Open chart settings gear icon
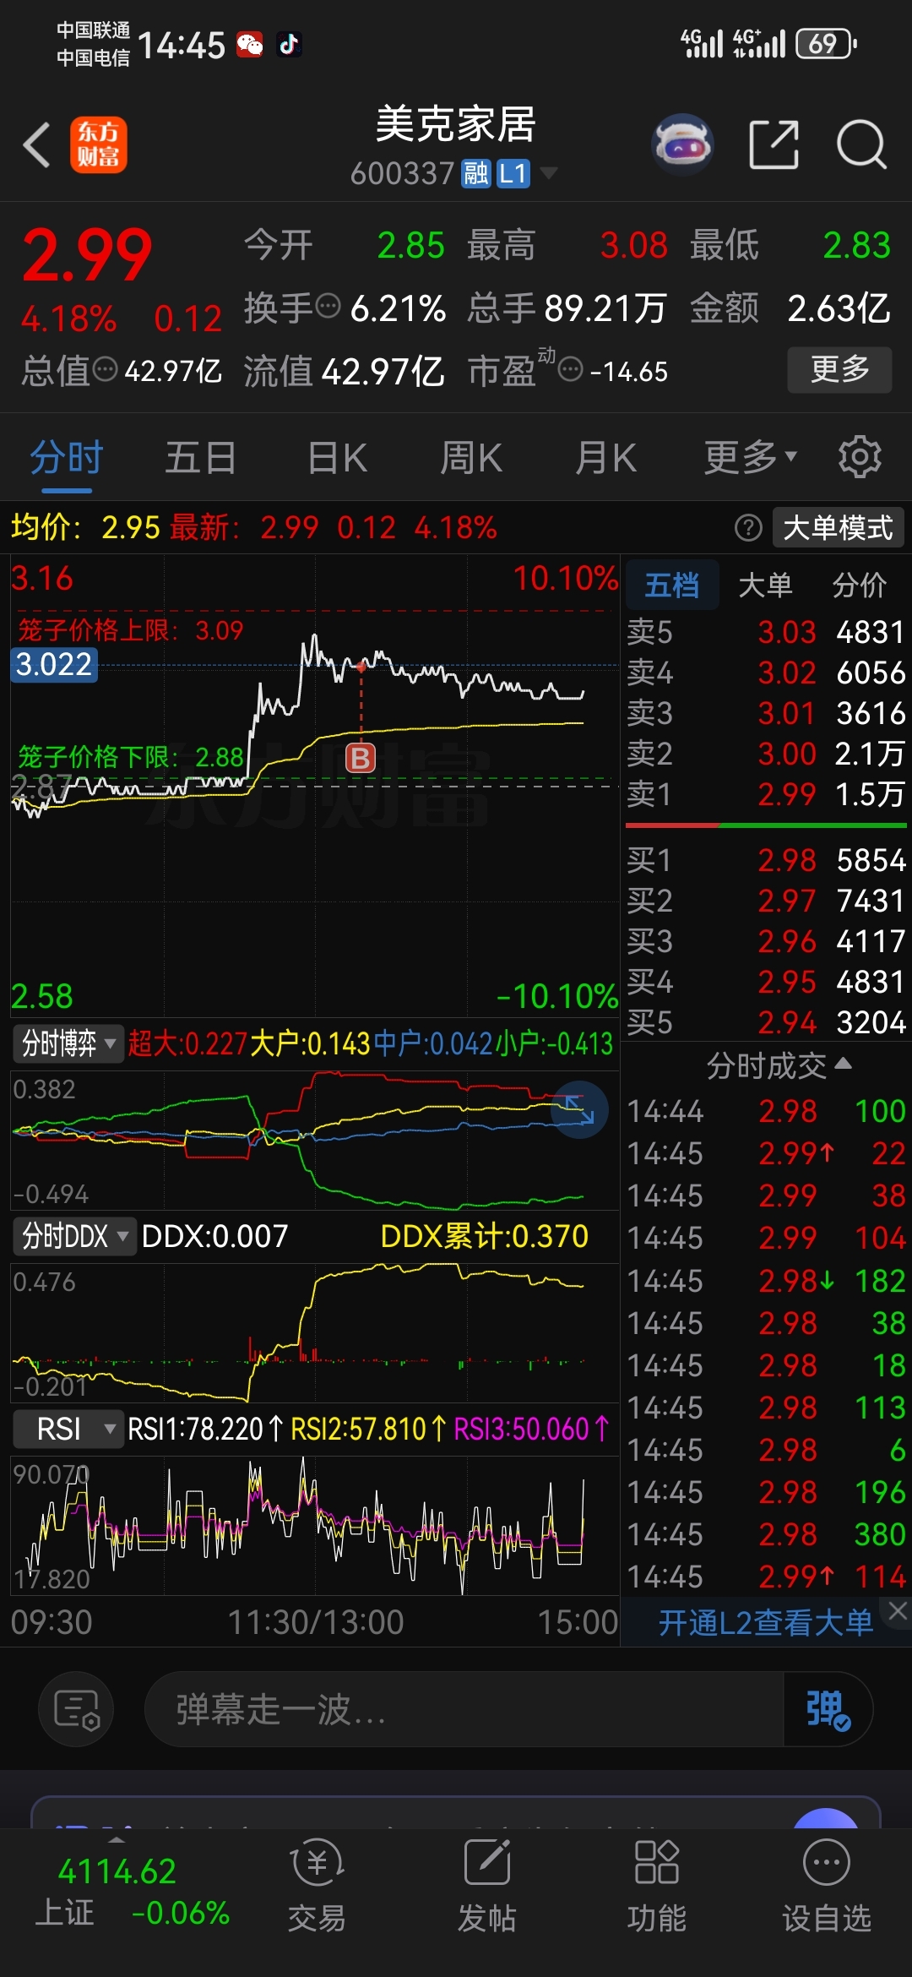Screen dimensions: 912x1977 pyautogui.click(x=860, y=457)
